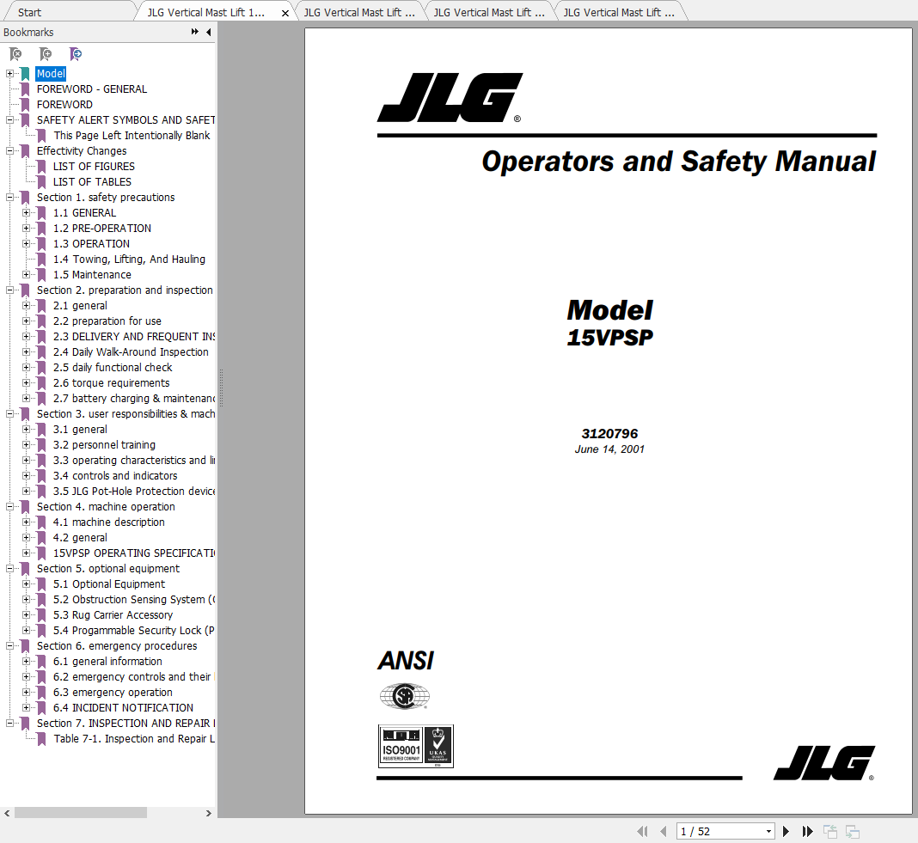This screenshot has height=843, width=918.
Task: Open the FOREWORD - GENERAL bookmark
Action: (x=92, y=89)
